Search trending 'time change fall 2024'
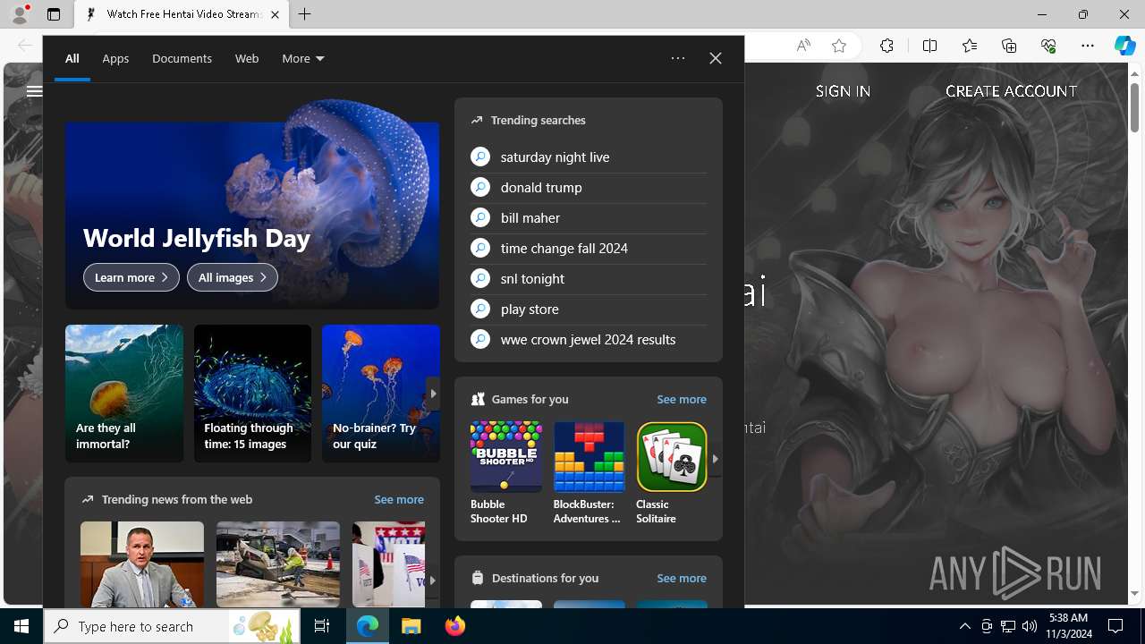Screen dimensions: 1145x644 coord(589,248)
